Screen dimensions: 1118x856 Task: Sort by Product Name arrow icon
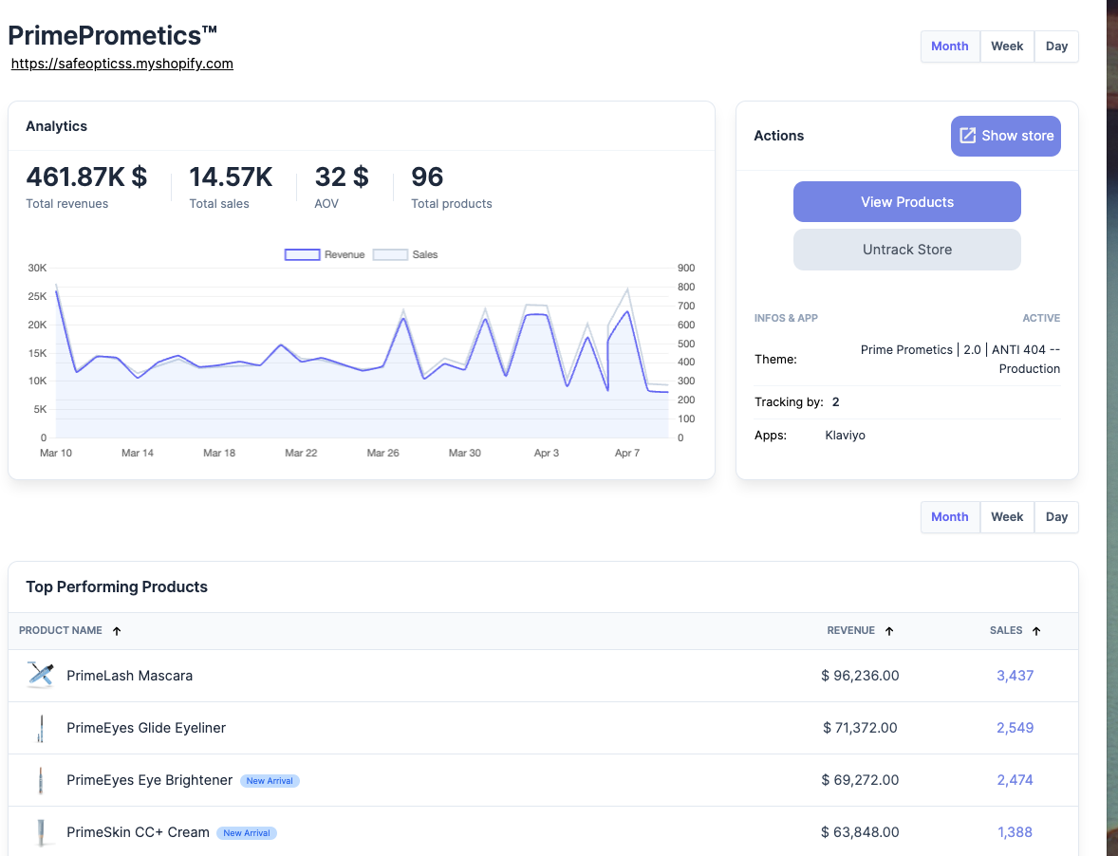(x=117, y=631)
